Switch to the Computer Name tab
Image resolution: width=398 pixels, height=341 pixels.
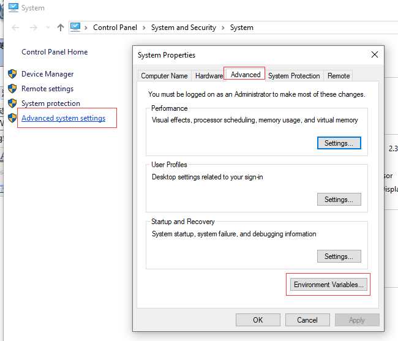[x=164, y=76]
